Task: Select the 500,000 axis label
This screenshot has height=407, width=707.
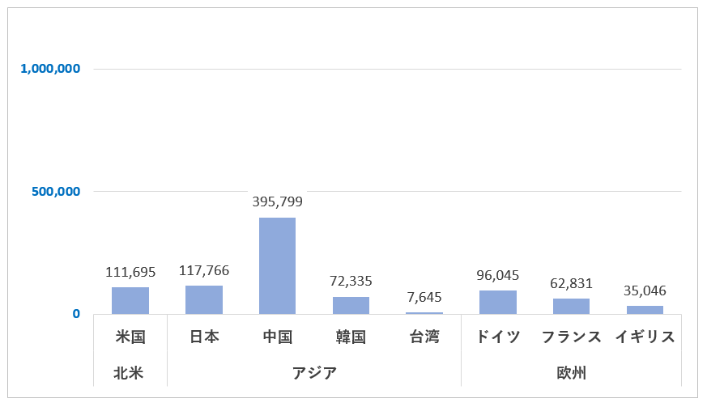Action: pos(55,192)
